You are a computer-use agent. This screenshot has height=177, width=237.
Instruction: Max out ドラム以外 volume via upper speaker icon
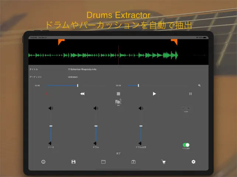(141, 108)
